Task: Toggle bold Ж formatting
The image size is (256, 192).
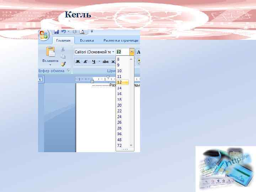Action: [78, 62]
